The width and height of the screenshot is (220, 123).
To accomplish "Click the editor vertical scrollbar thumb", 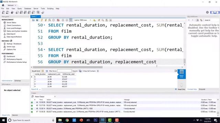I will tap(185, 61).
